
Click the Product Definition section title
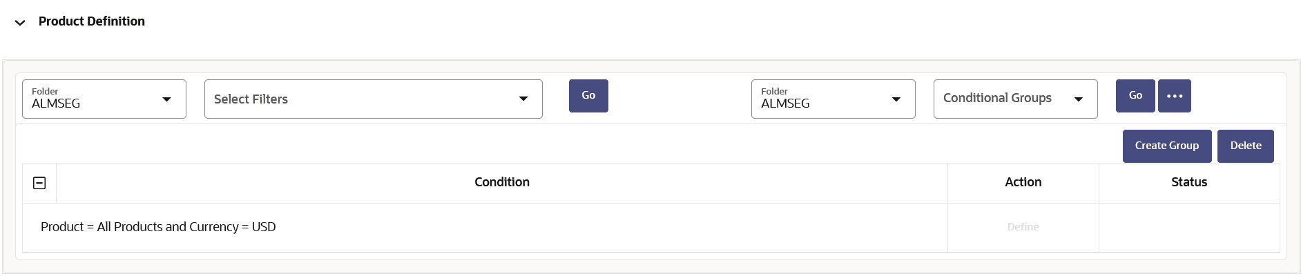click(92, 21)
